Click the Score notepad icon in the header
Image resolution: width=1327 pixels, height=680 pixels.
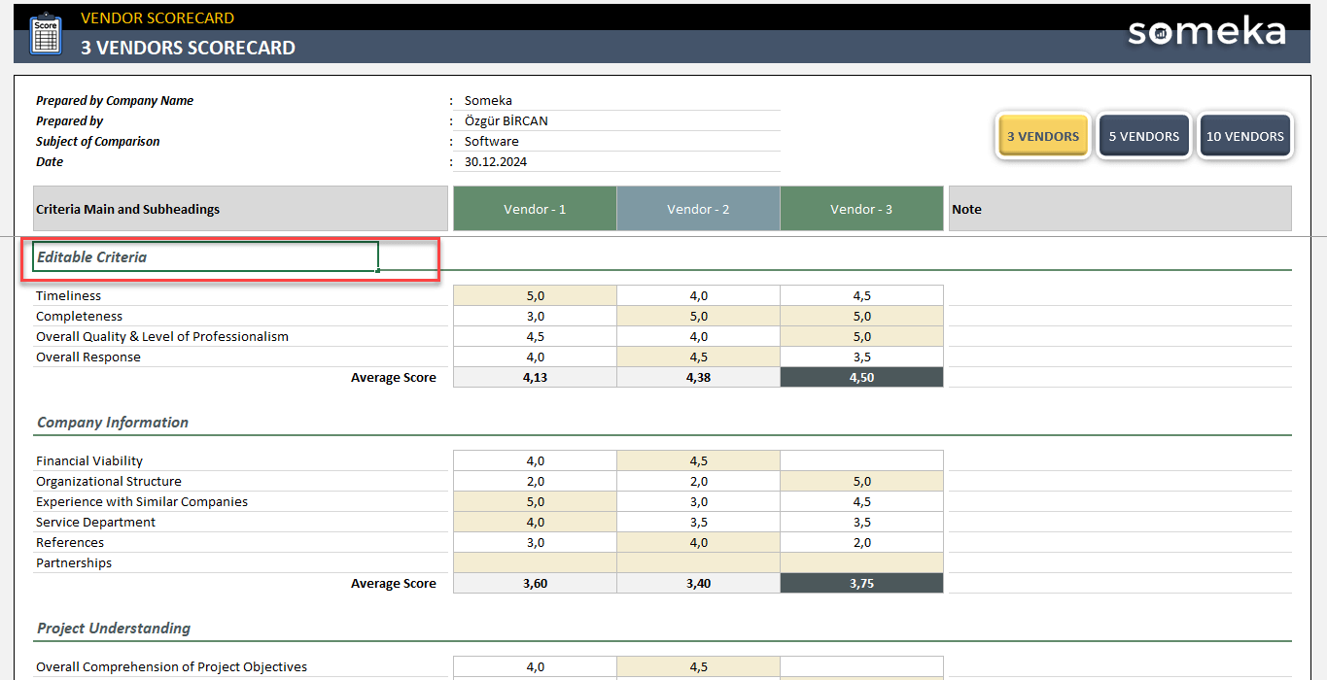tap(45, 34)
